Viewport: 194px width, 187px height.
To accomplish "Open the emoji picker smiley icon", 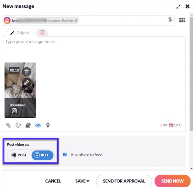I will 18,125.
